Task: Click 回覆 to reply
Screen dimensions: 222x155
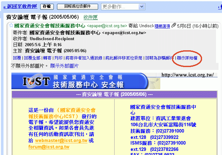Action: (17, 58)
